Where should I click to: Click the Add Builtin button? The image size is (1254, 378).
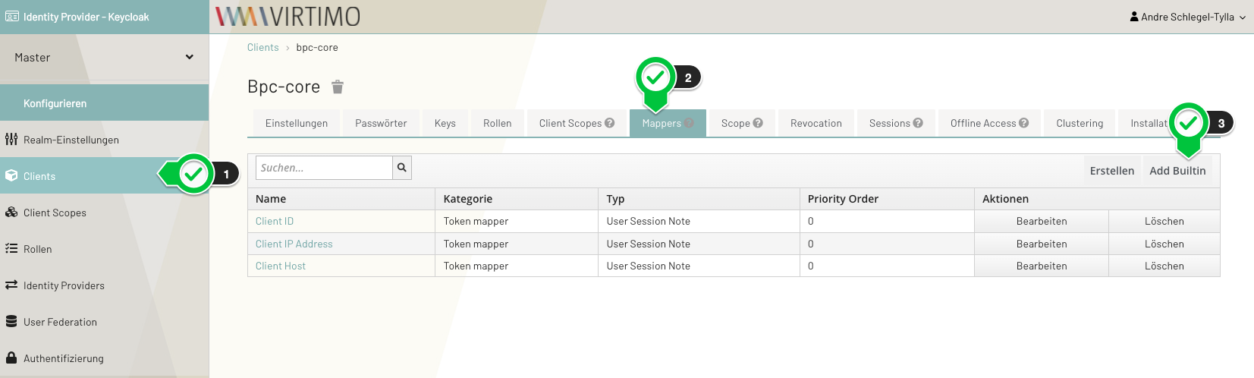pos(1177,171)
